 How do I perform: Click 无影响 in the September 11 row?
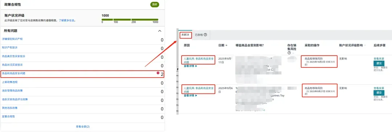[x=343, y=59]
